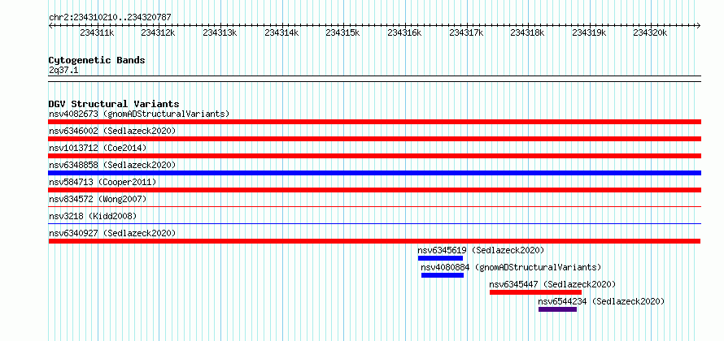Click the nsv6544234 (Sedlazeck2020) label

tap(602, 301)
